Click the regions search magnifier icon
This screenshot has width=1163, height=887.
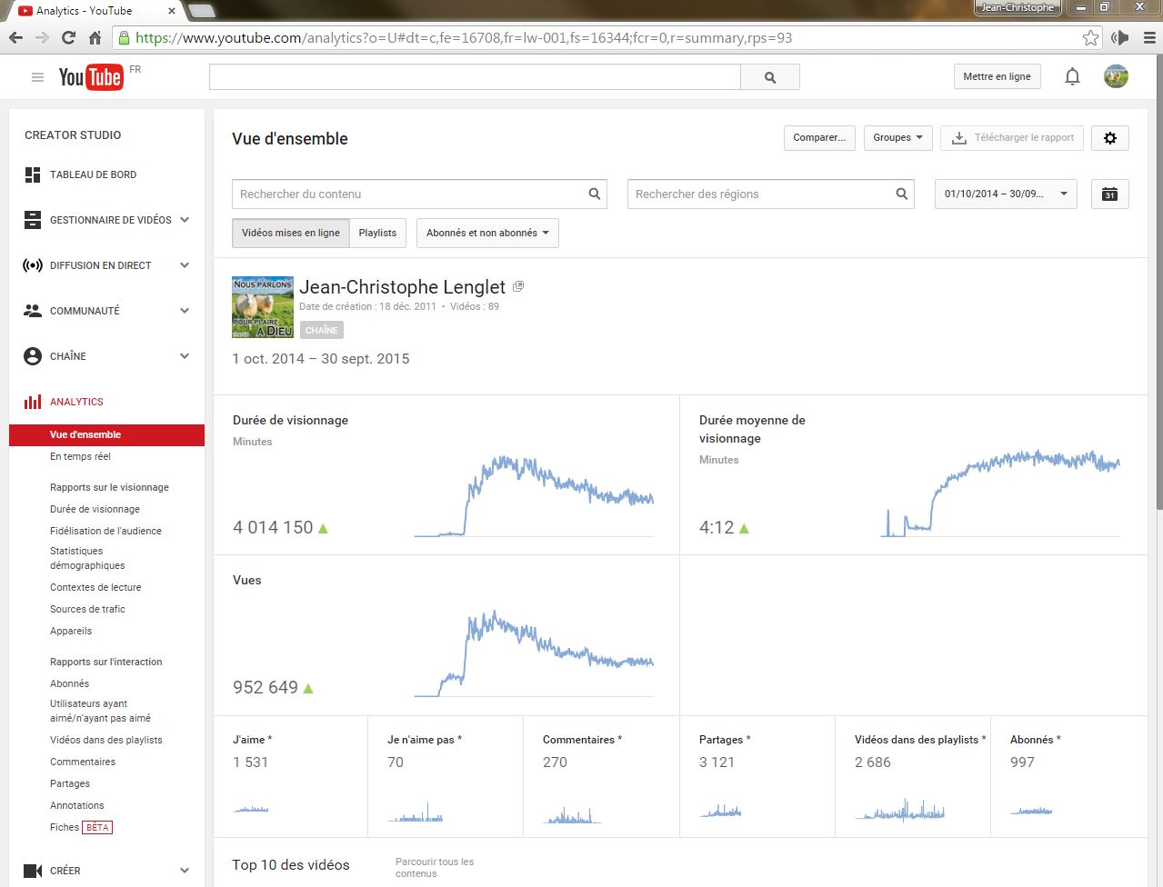(x=902, y=194)
